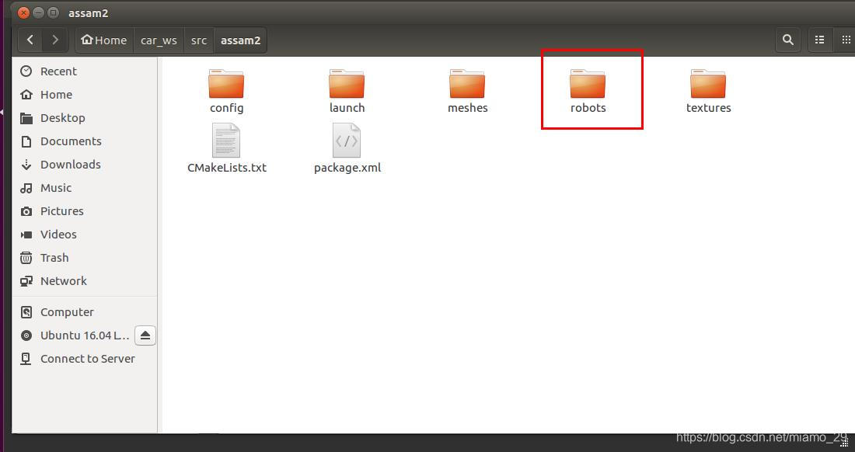Viewport: 855px width, 452px height.
Task: Go forward with the right arrow button
Action: coord(55,40)
